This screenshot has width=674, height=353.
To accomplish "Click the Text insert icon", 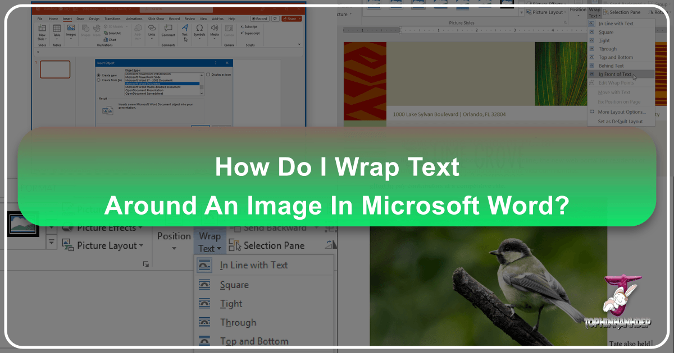I will 185,29.
